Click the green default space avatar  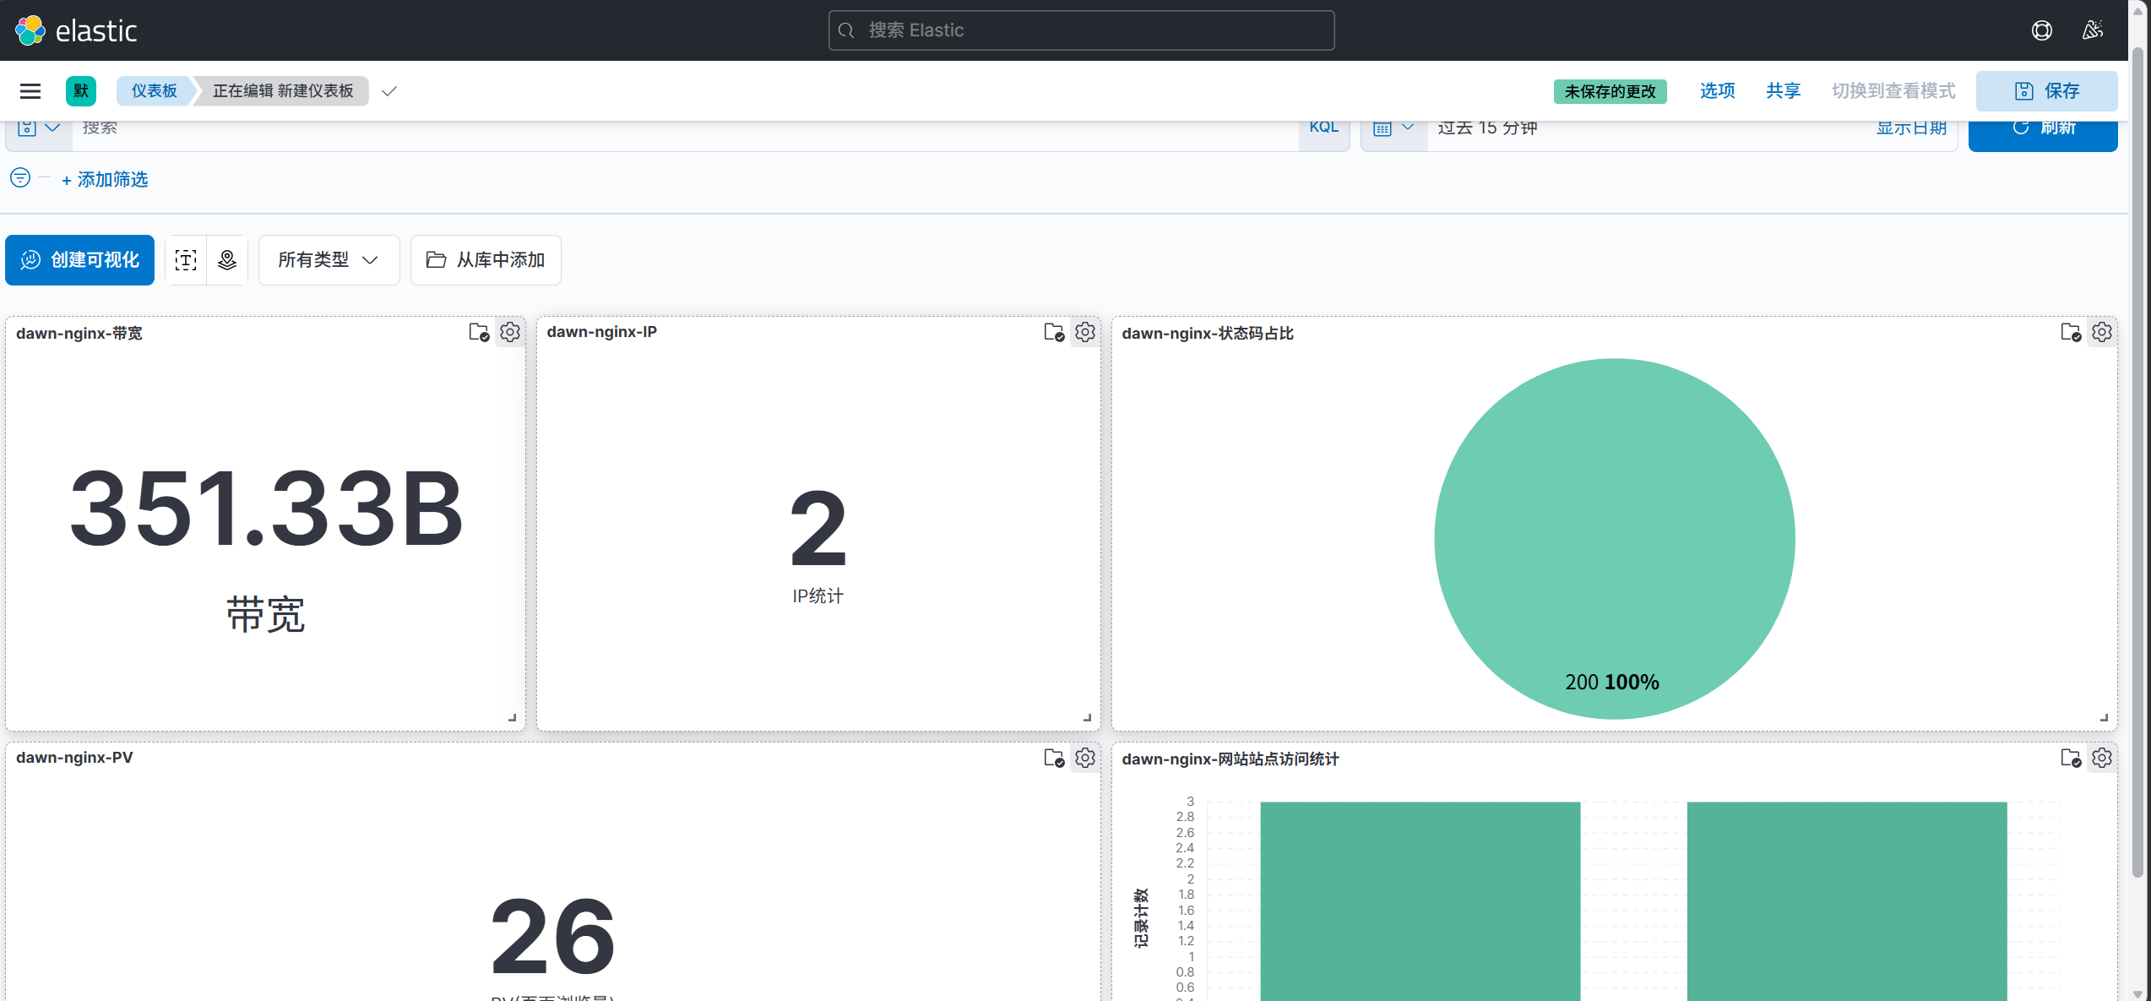(x=81, y=91)
